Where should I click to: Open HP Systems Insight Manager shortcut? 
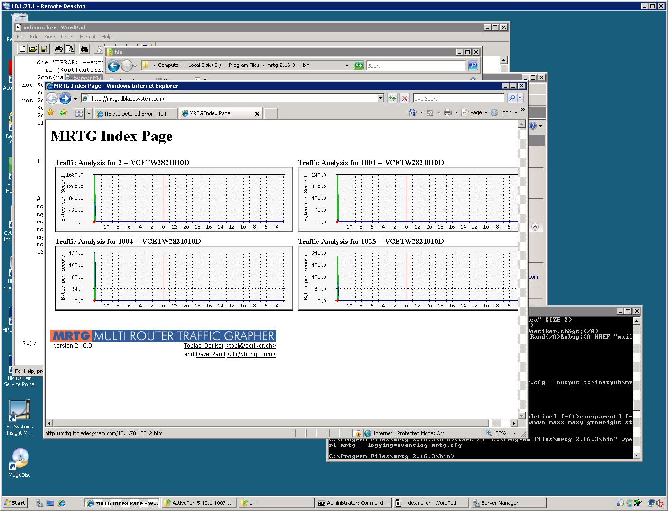pos(19,418)
